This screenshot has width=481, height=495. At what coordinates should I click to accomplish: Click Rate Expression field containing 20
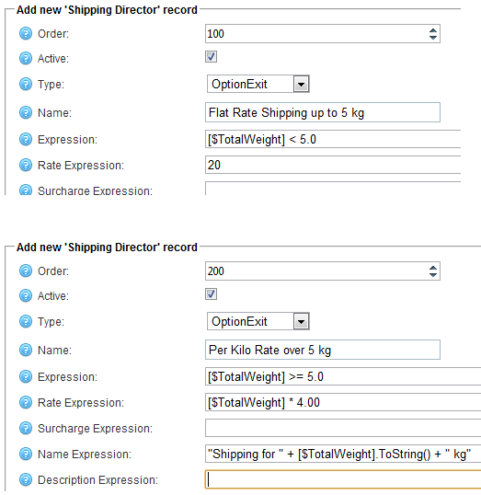point(333,165)
